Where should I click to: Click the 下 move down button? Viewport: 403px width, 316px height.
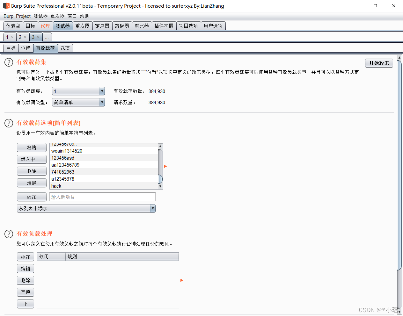click(x=26, y=304)
